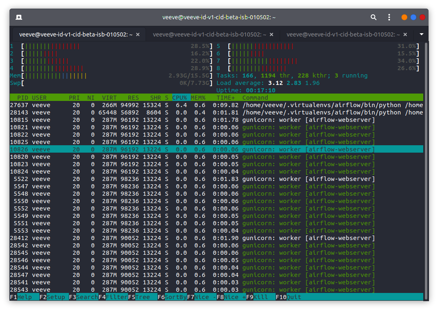The image size is (438, 311).
Task: Select process row with PID 5553
Action: (x=217, y=231)
